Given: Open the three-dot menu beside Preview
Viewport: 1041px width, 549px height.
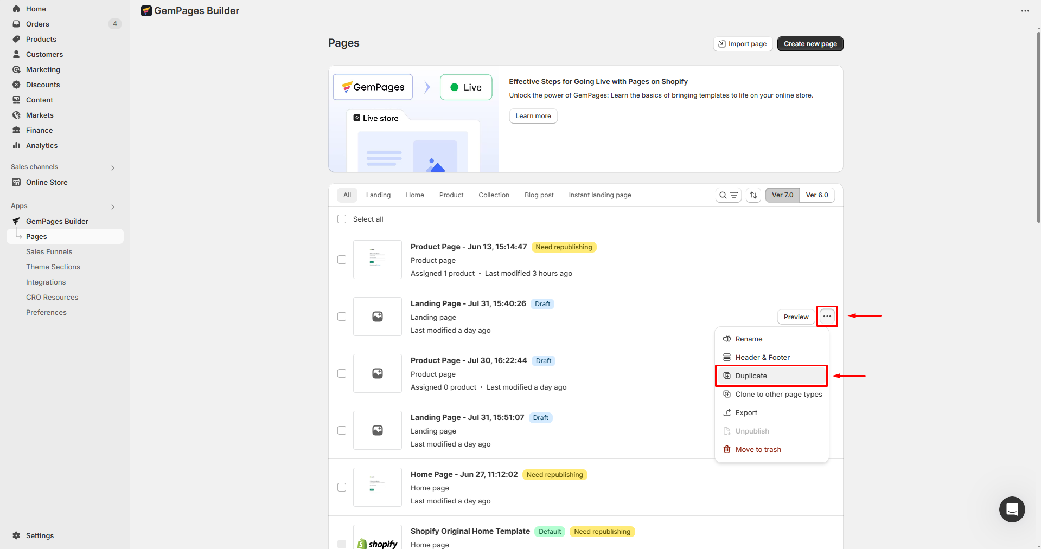Looking at the screenshot, I should pyautogui.click(x=827, y=317).
